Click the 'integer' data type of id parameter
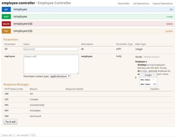Viewport: 177px width, 137px height. click(x=139, y=49)
